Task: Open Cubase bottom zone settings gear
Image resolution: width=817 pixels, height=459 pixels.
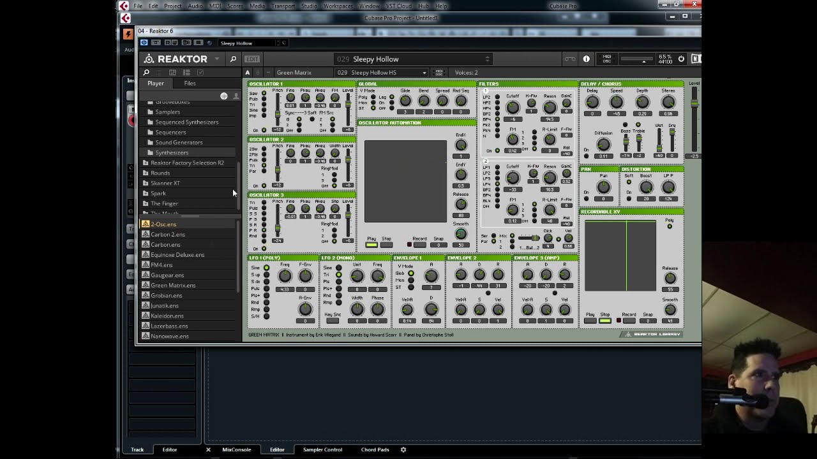Action: (403, 449)
